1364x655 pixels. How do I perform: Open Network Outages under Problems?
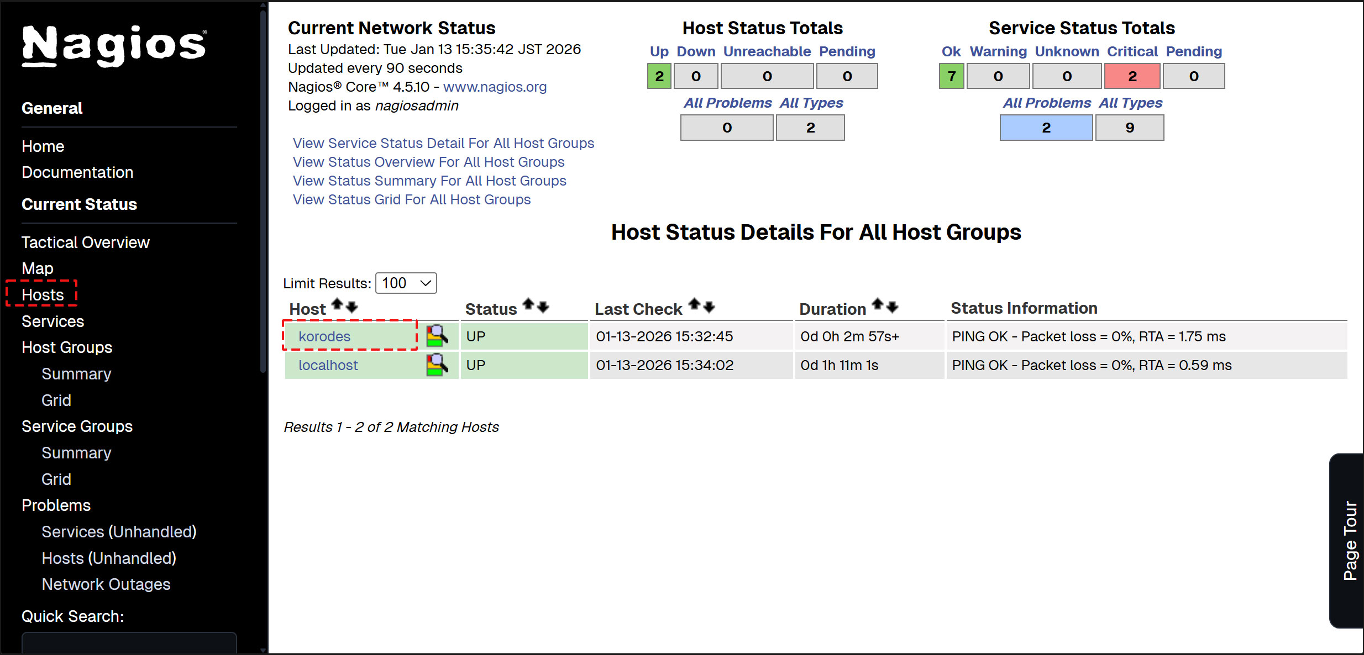coord(106,584)
